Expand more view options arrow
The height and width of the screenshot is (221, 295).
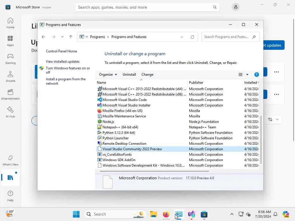tap(247, 75)
